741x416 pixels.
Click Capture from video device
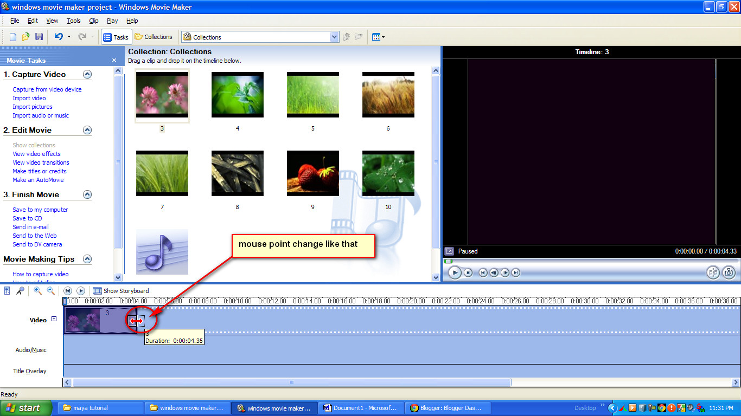pos(47,89)
